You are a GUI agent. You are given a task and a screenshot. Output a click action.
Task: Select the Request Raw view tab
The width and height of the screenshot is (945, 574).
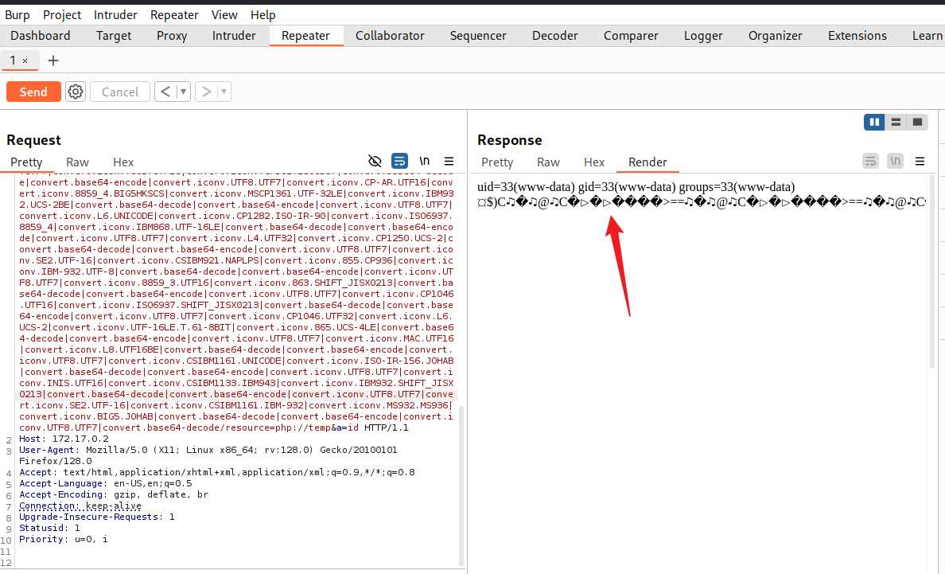77,162
